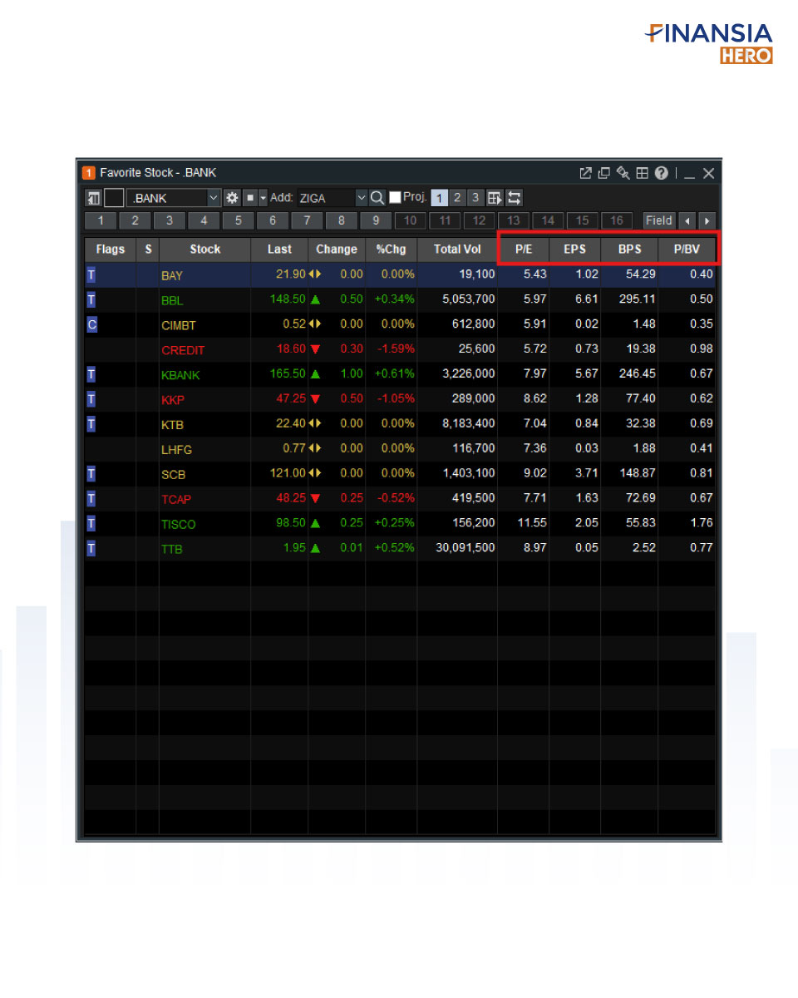Image resolution: width=798 pixels, height=998 pixels.
Task: Select view page 2 toggle next to Proj.
Action: click(x=457, y=198)
